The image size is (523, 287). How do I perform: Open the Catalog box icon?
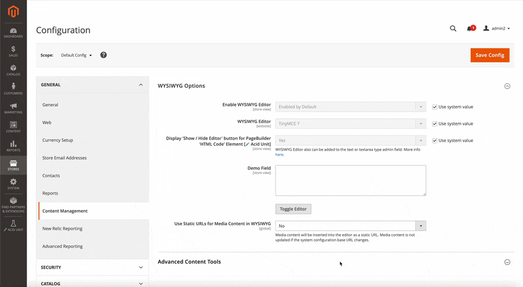13,70
